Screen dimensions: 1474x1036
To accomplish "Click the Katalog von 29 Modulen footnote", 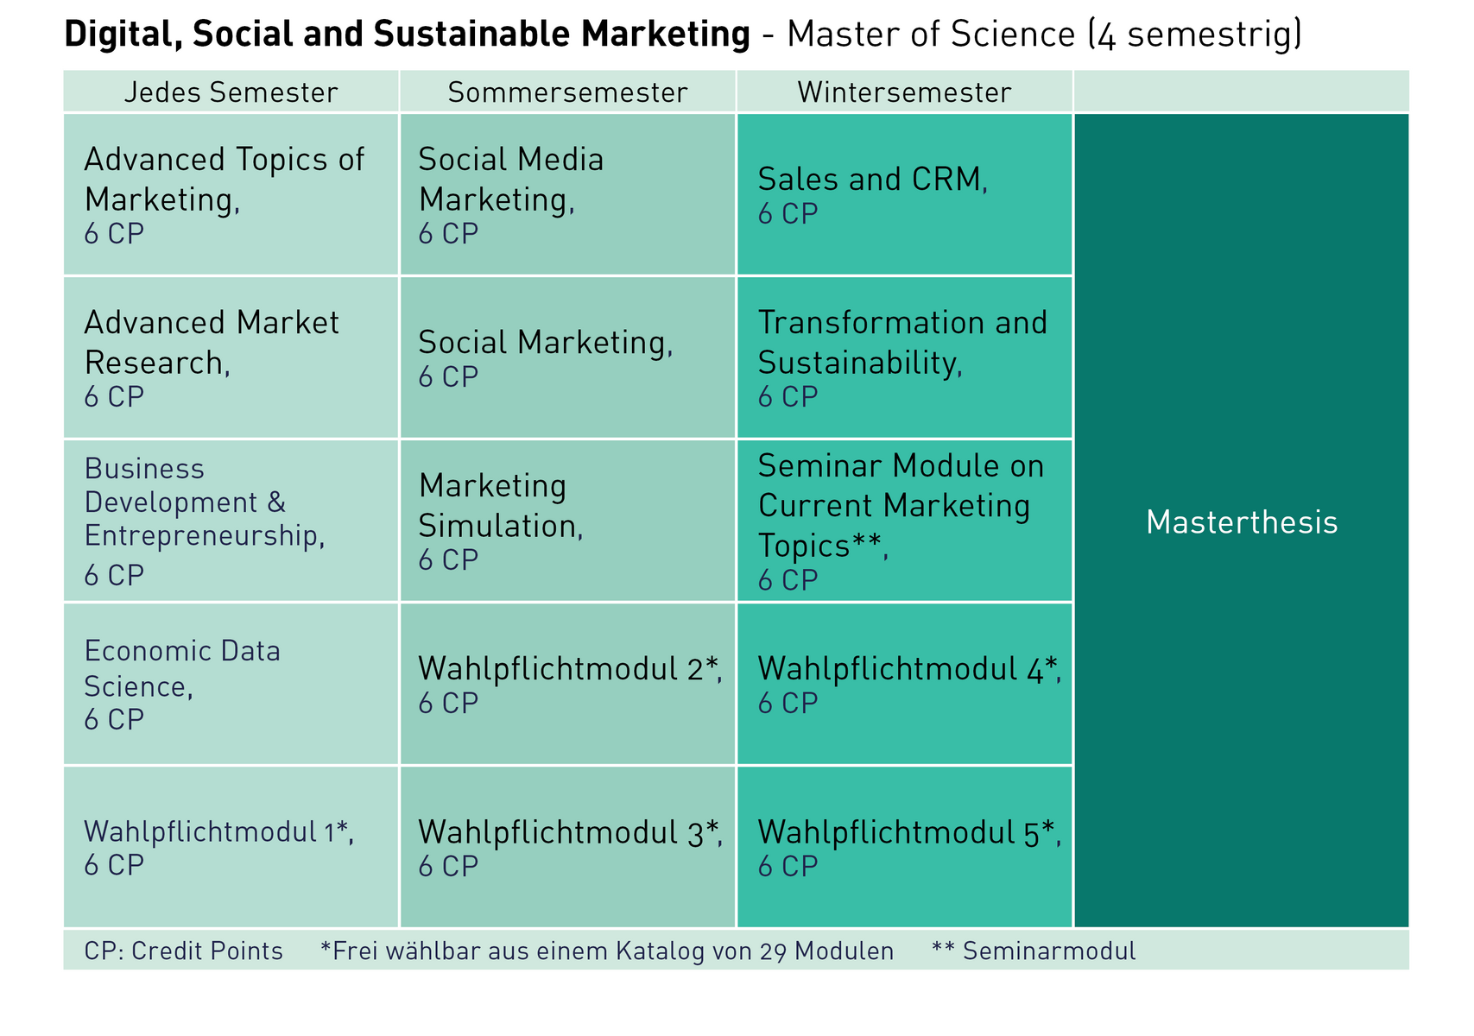I will 607,951.
